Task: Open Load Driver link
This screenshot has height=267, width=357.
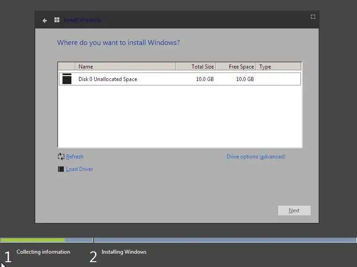Action: coord(79,169)
